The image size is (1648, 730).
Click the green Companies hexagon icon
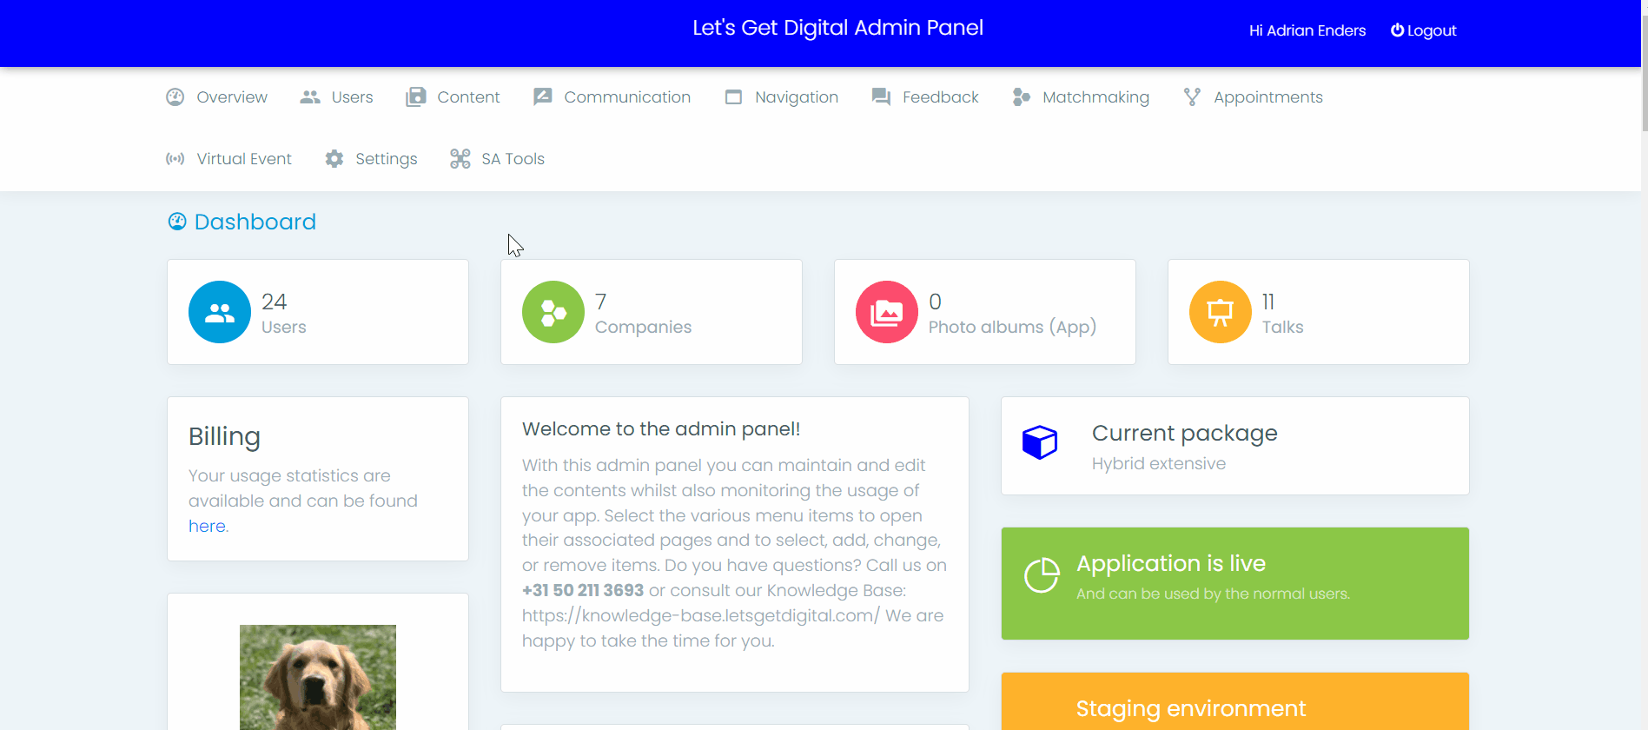pyautogui.click(x=553, y=312)
